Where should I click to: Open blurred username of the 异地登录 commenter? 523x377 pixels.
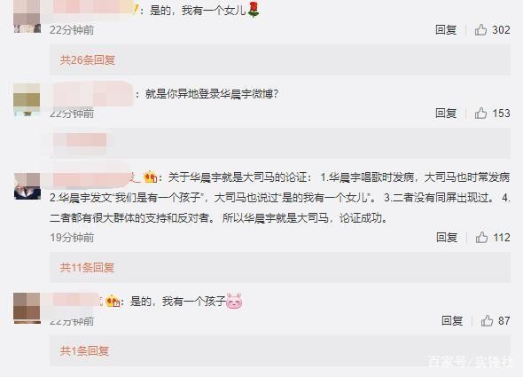[93, 94]
